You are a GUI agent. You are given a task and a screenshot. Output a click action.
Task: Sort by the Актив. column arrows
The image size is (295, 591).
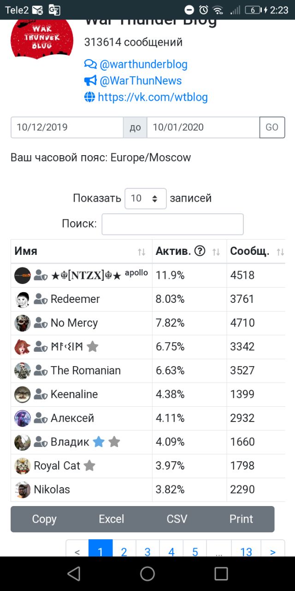[x=216, y=252]
